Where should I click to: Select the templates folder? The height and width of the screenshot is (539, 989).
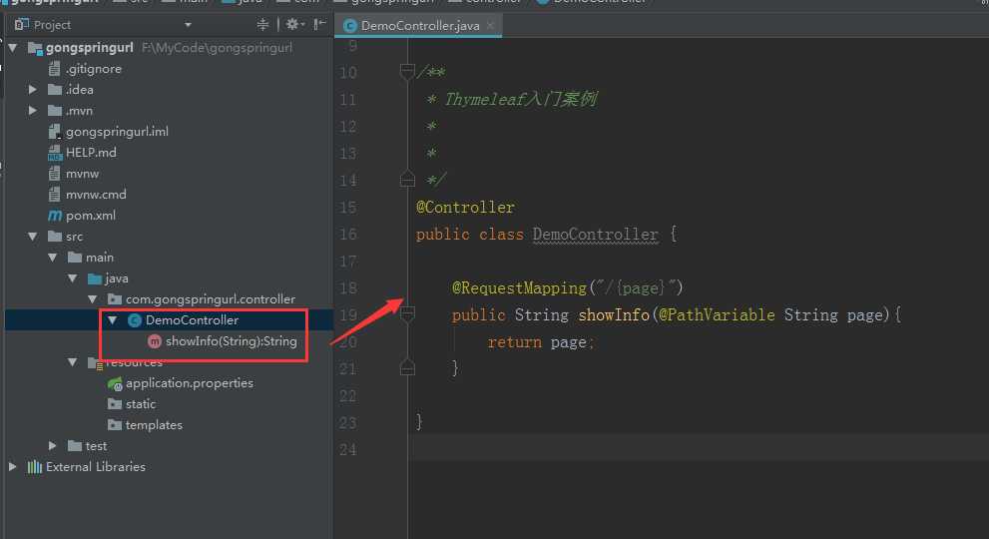click(154, 425)
